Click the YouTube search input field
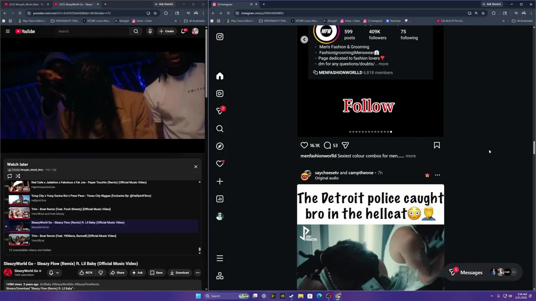This screenshot has width=536, height=301. pos(93,31)
